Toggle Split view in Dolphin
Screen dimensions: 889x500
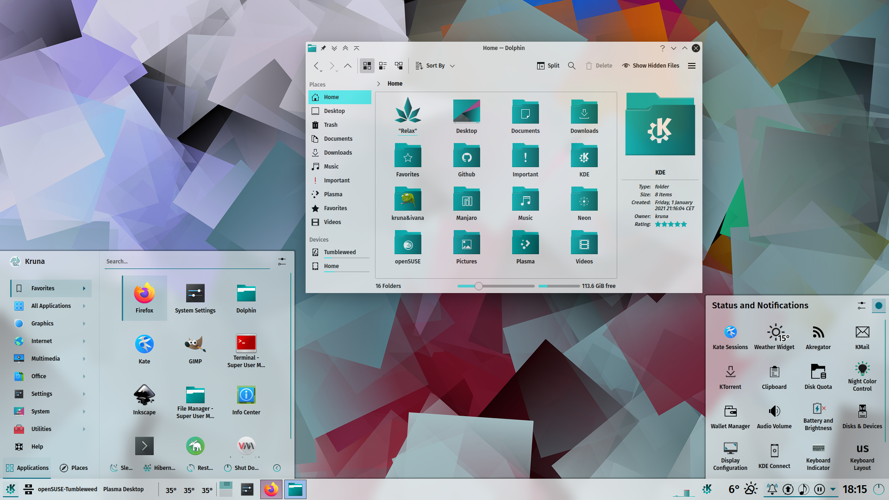tap(548, 66)
